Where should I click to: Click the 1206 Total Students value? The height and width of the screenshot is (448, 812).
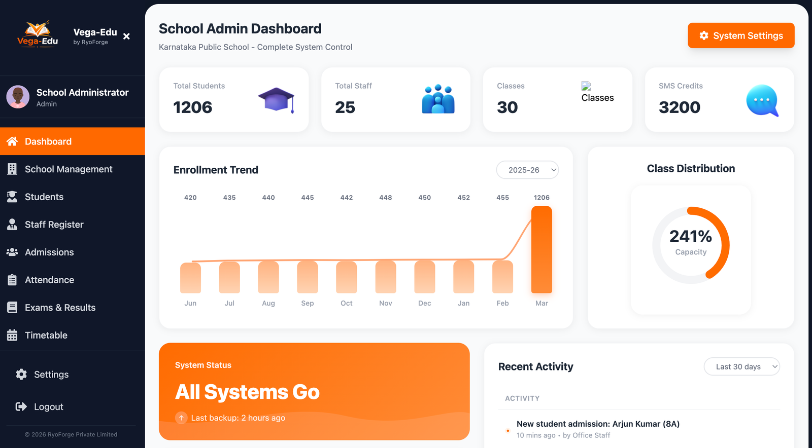(193, 107)
